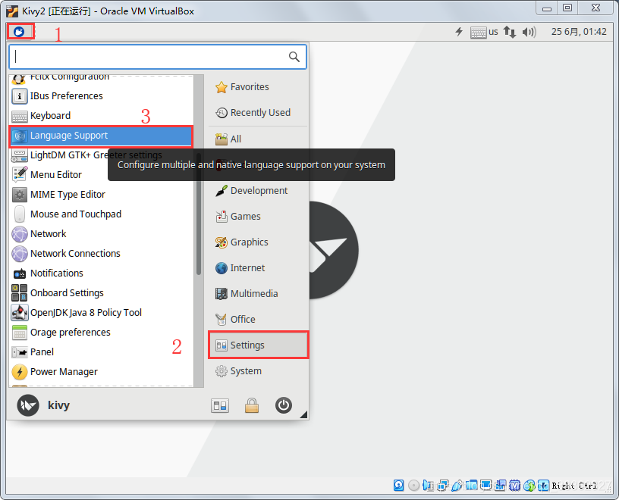The width and height of the screenshot is (619, 500).
Task: Open the Whisker menu mouse icon
Action: point(19,32)
